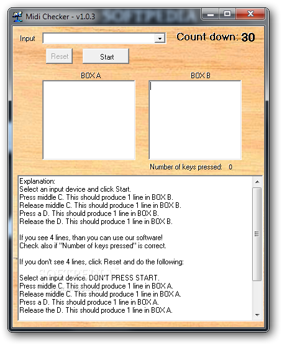
Task: Click the 'Number of keys pressed:' label
Action: click(x=186, y=167)
